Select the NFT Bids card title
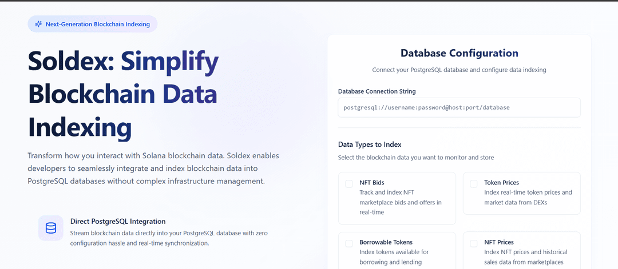 [372, 183]
